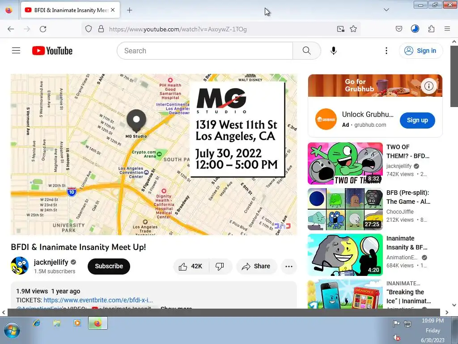Click the search magnifier button
This screenshot has height=344, width=458.
307,51
